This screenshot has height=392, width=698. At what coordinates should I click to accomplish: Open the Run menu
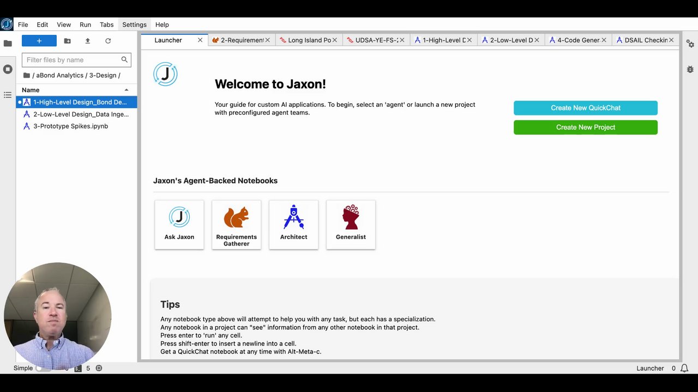click(x=85, y=24)
